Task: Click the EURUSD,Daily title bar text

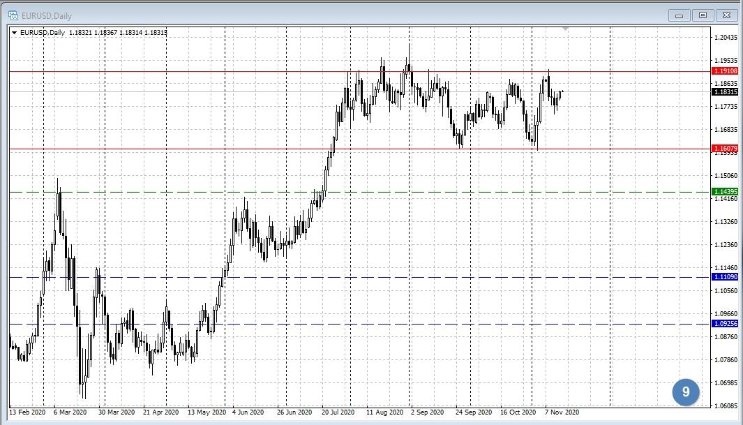Action: coord(47,16)
